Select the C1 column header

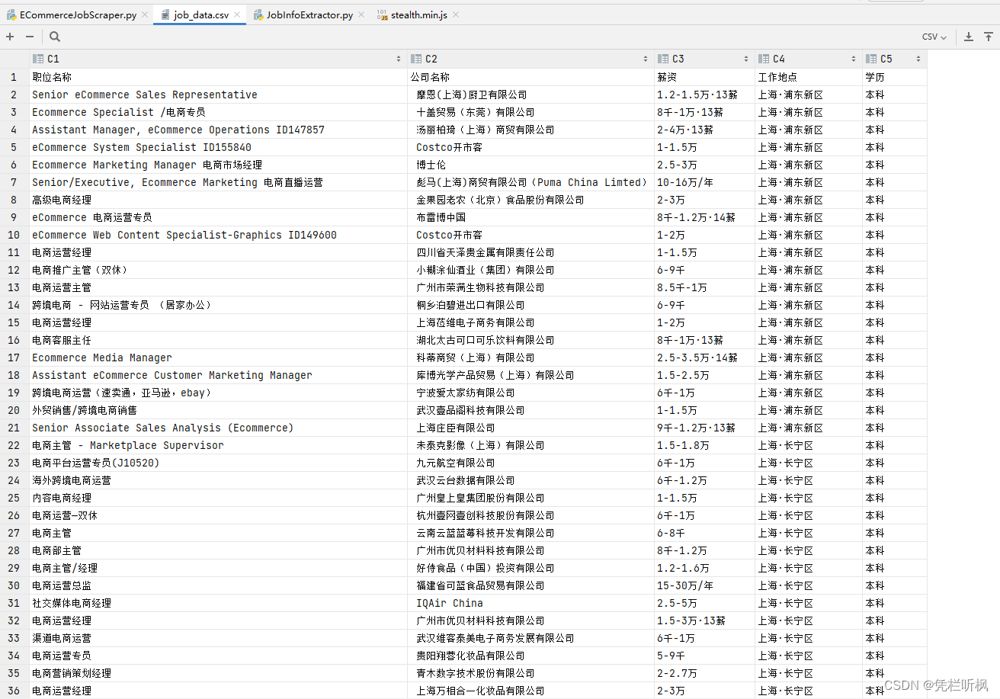(x=218, y=59)
